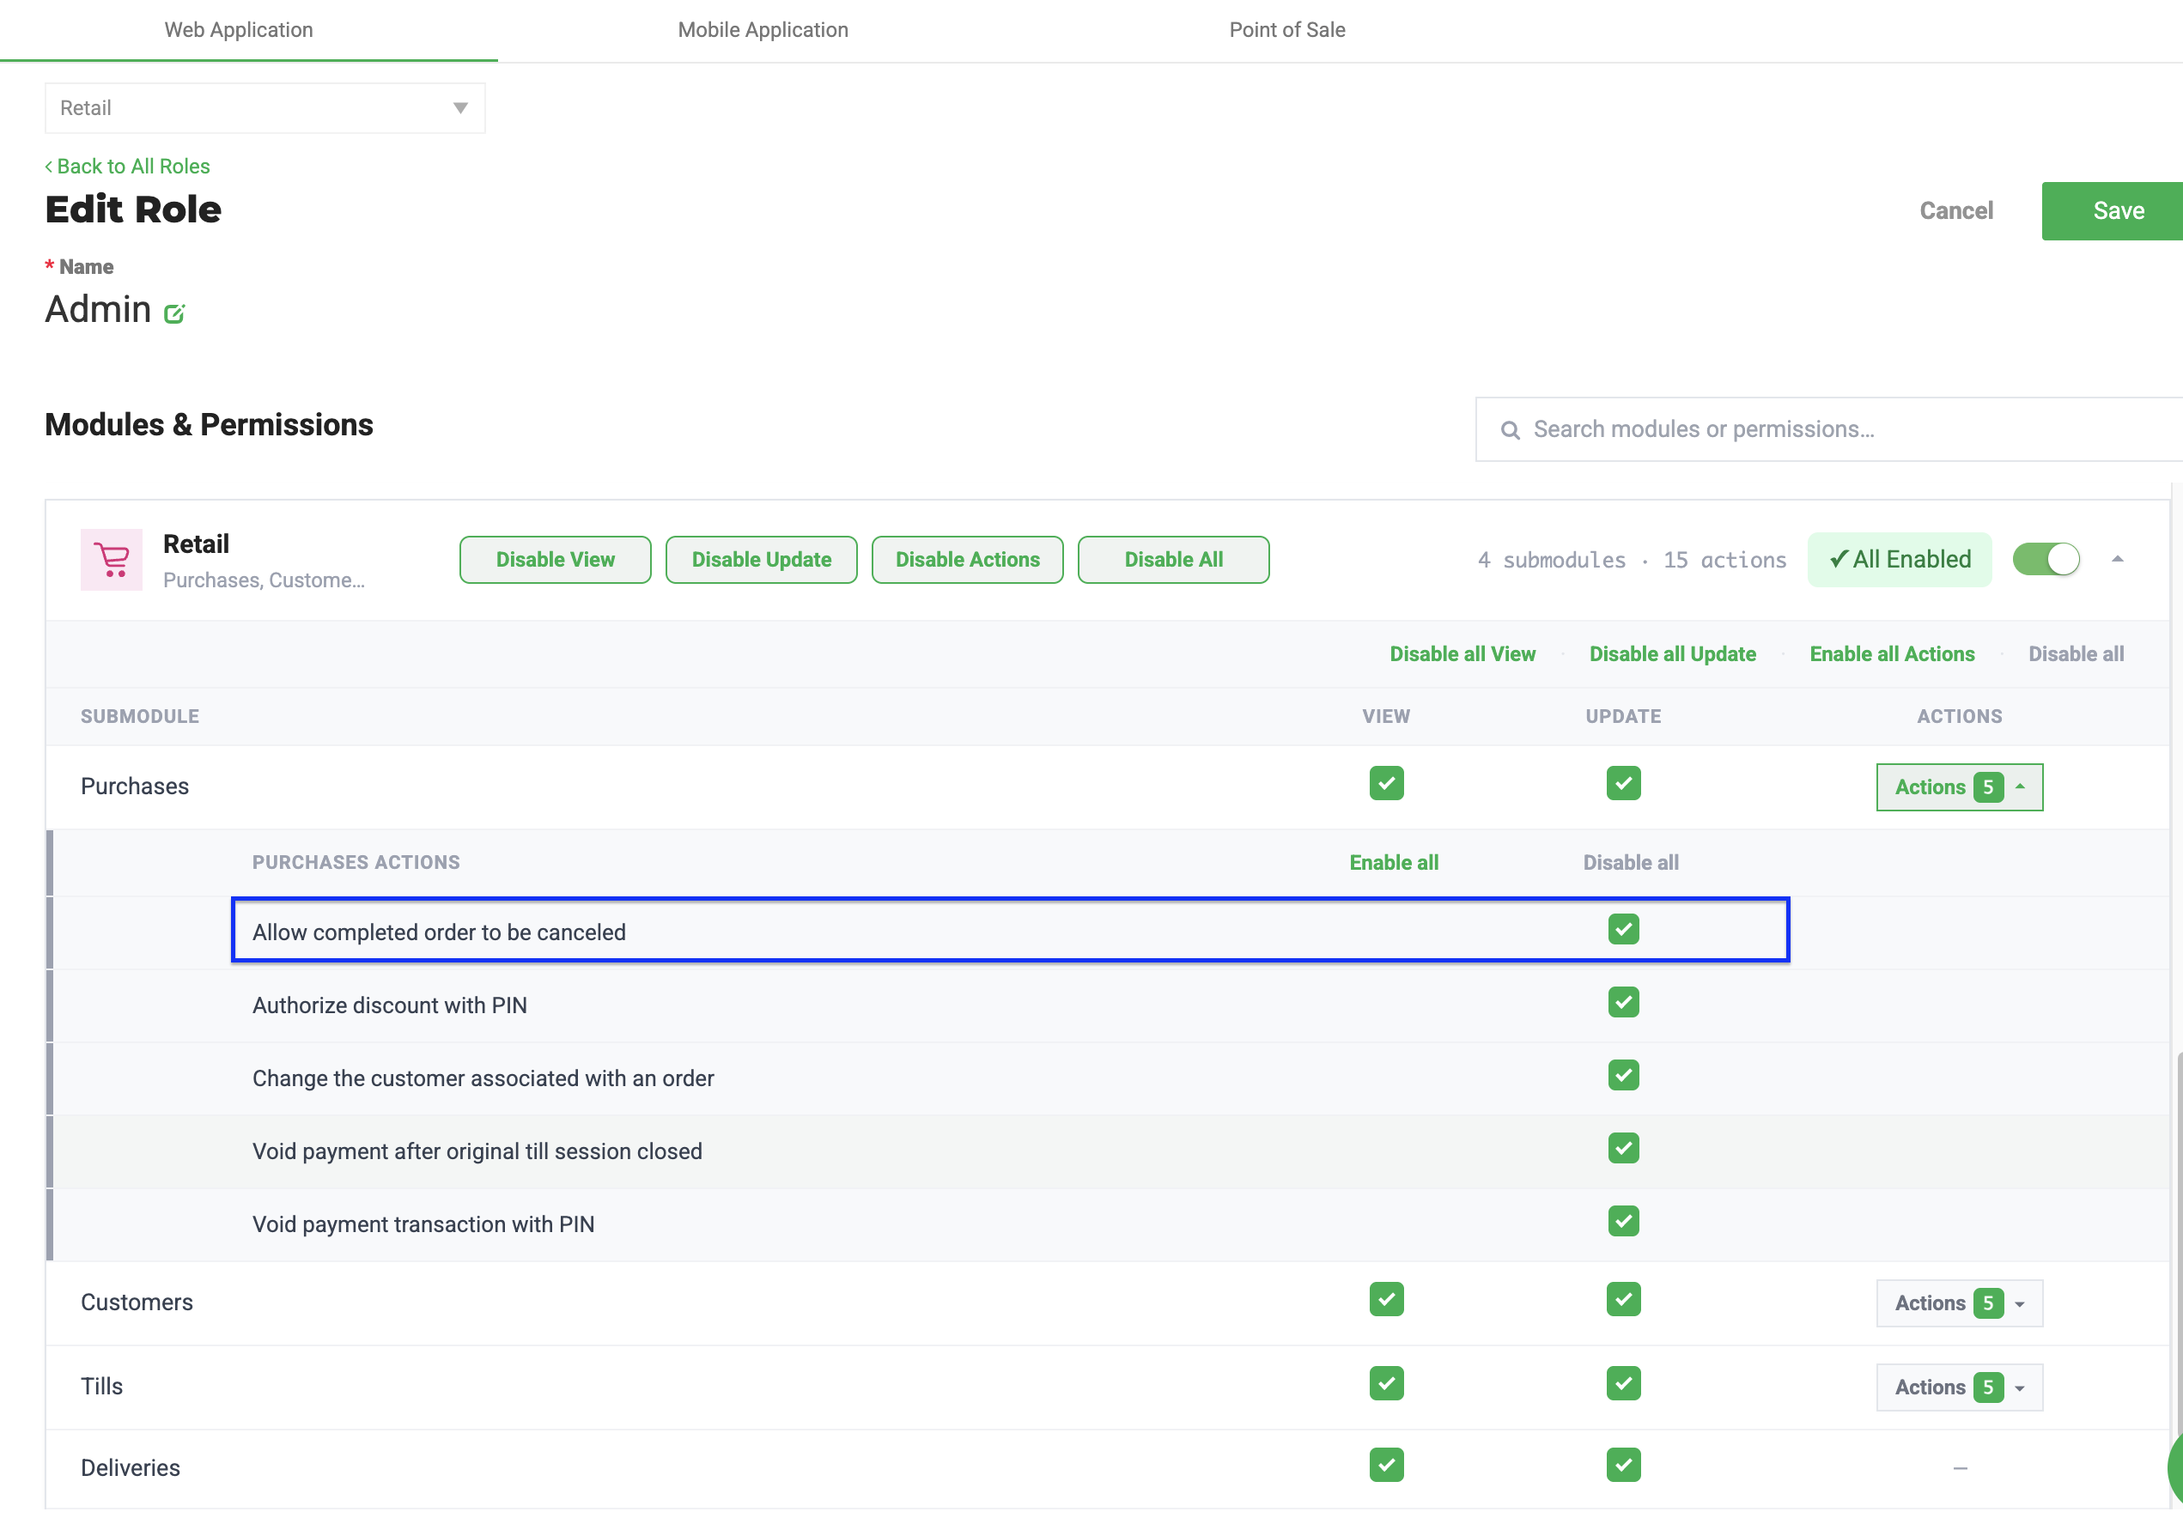The height and width of the screenshot is (1518, 2183).
Task: Click the Retail shopping cart module icon
Action: (x=112, y=559)
